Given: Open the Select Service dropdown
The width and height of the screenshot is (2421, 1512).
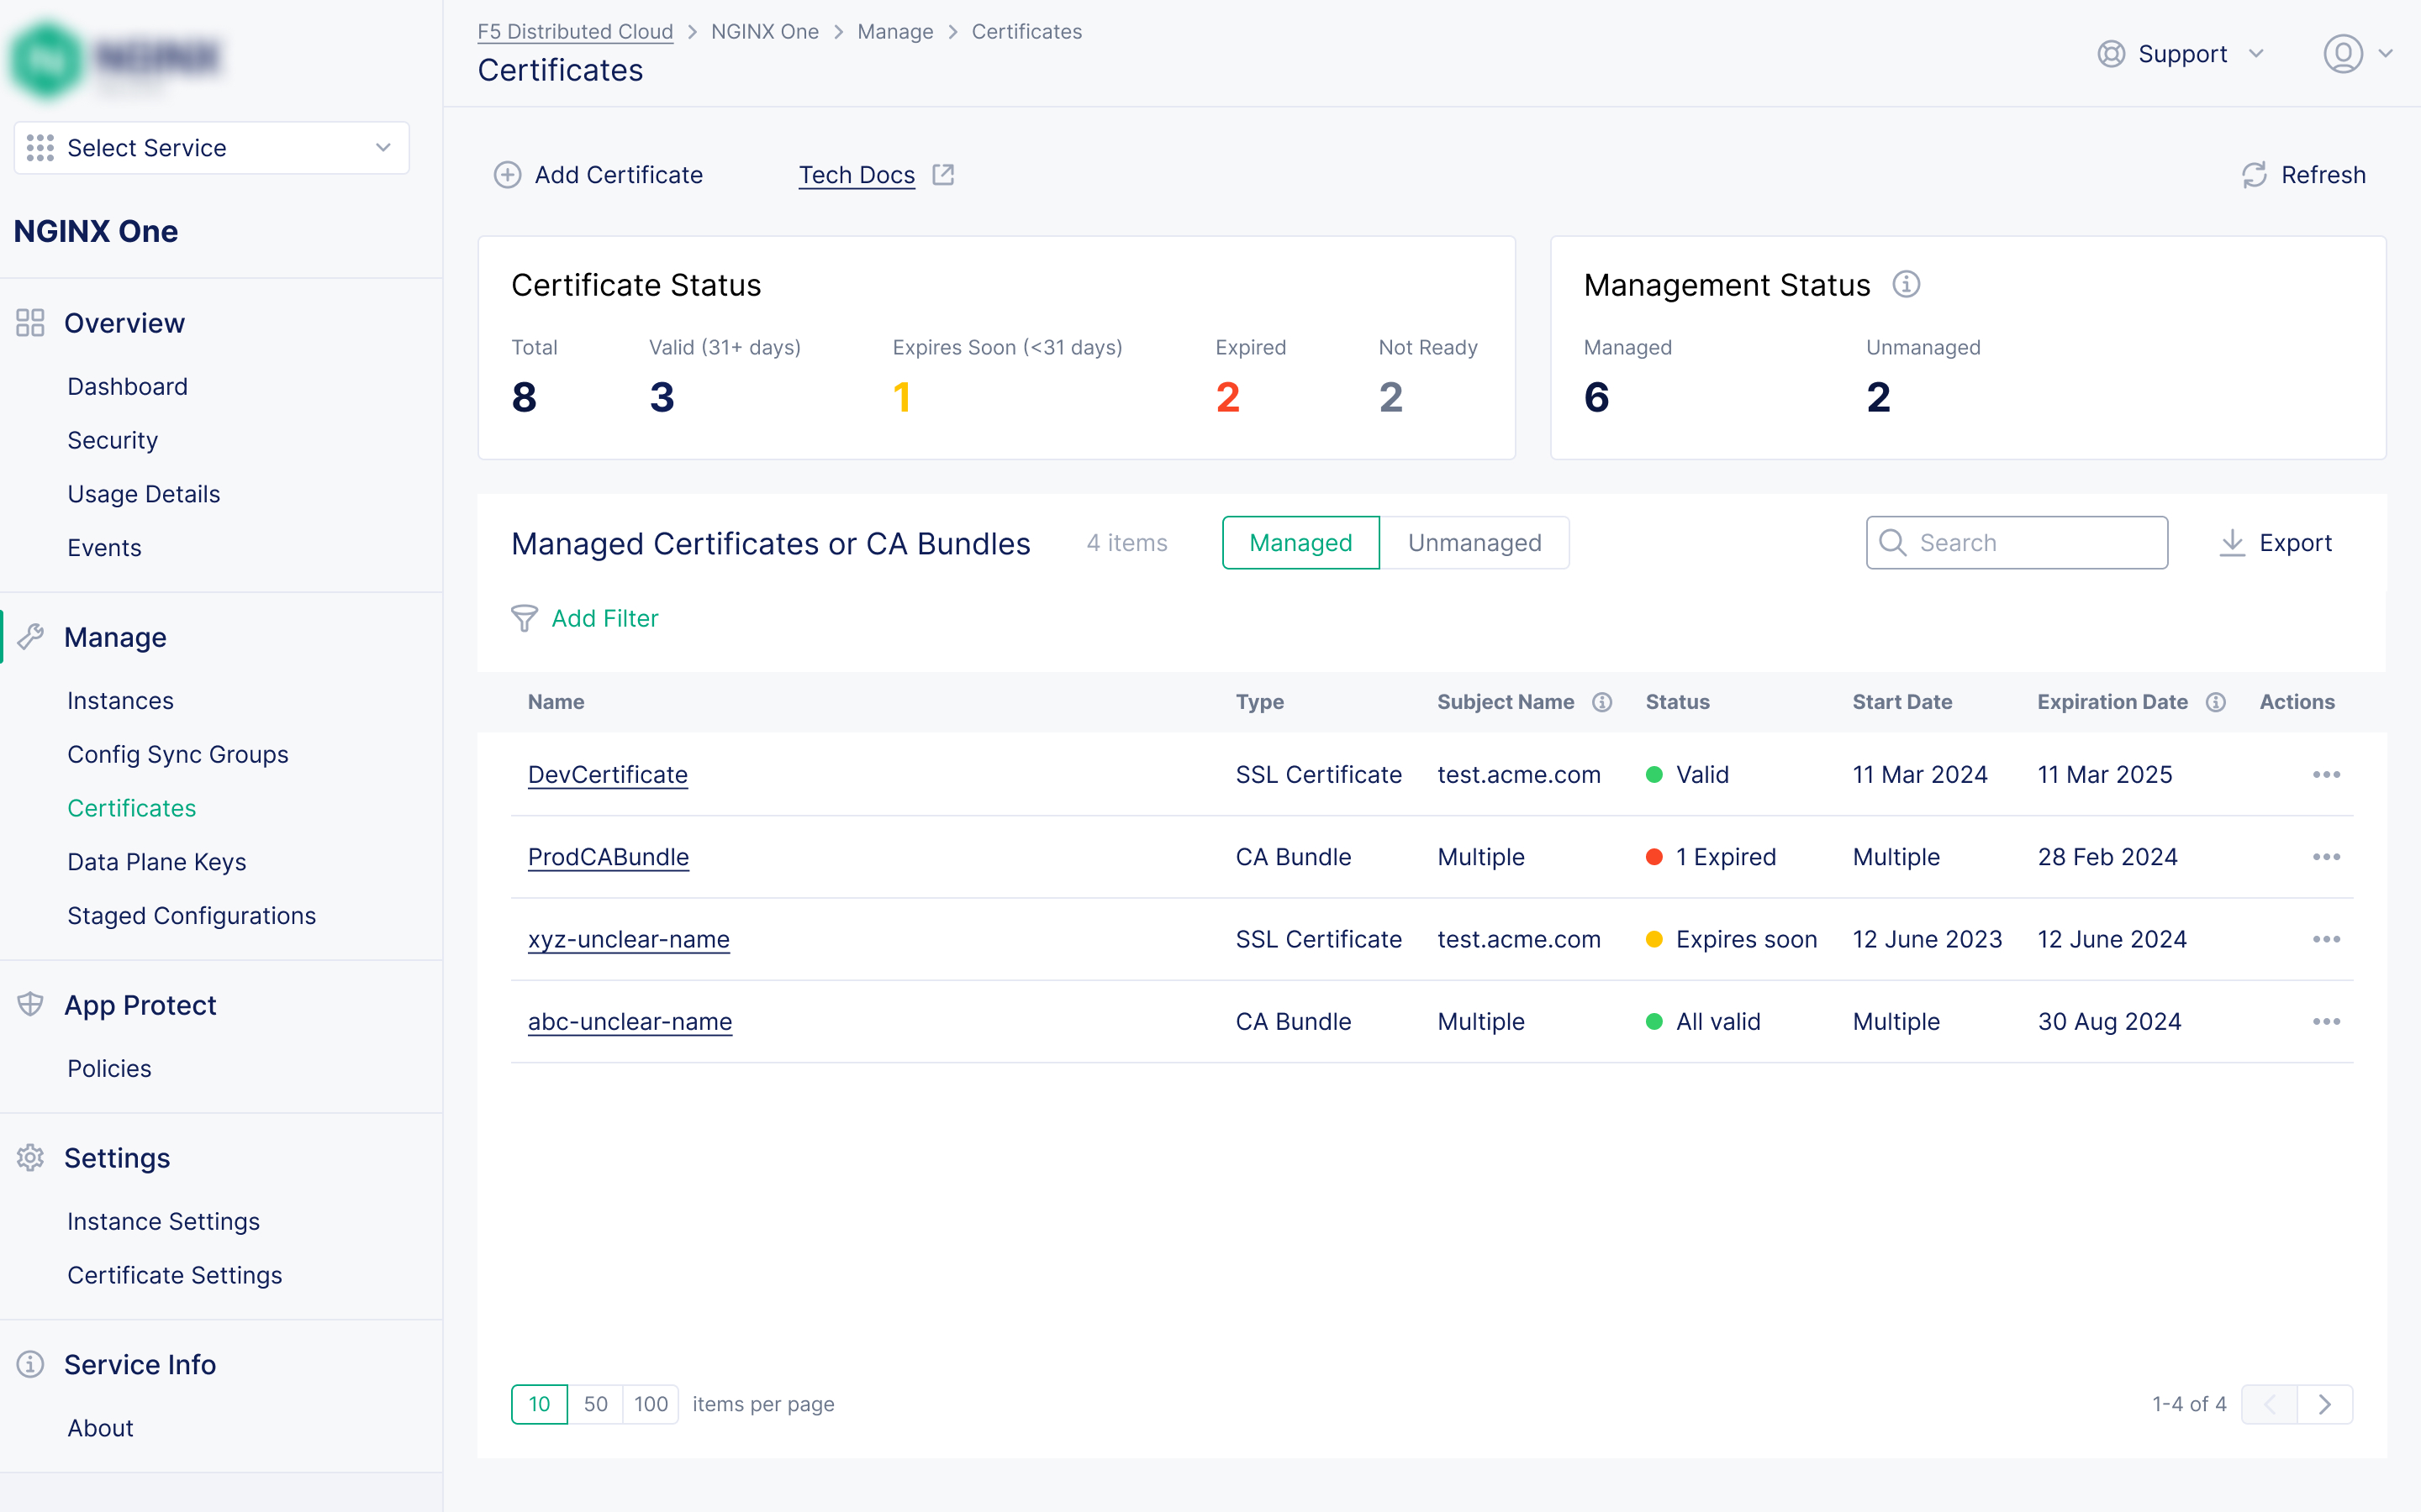Looking at the screenshot, I should click(x=211, y=148).
